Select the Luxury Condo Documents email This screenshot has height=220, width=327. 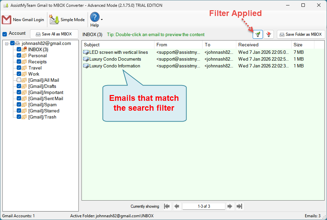coord(115,59)
